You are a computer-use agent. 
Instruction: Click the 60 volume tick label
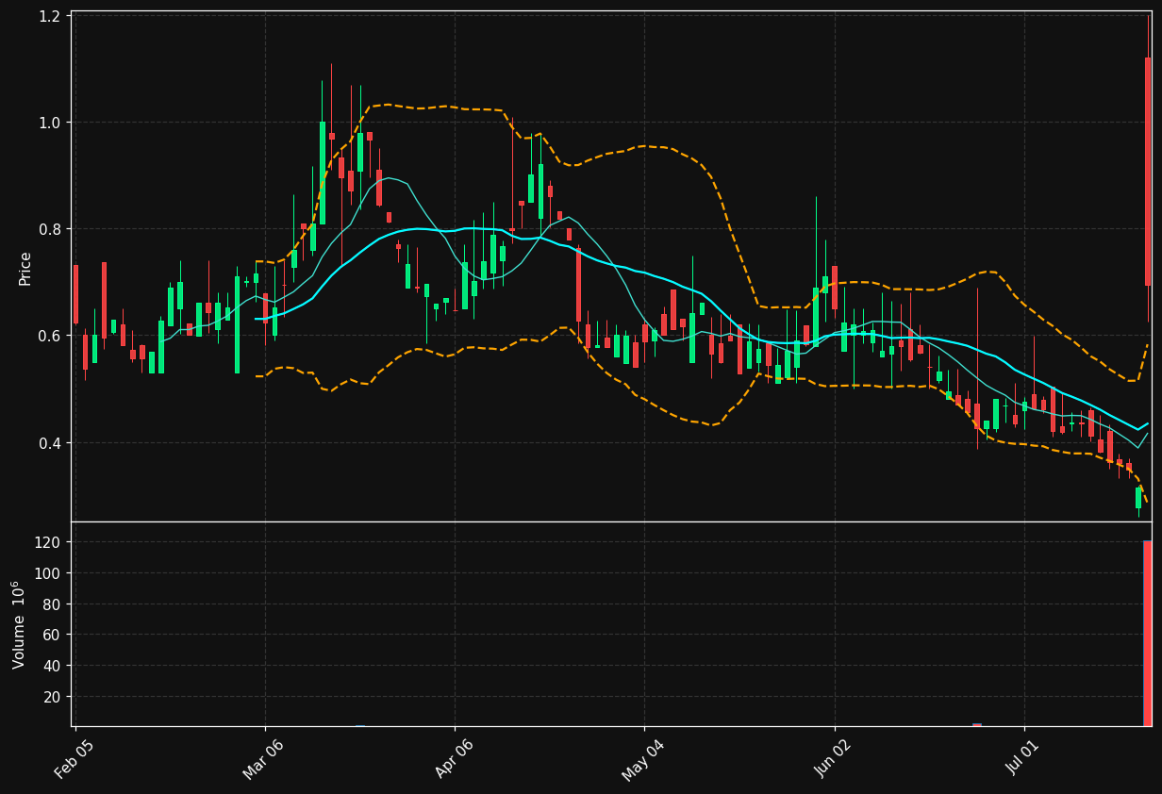(x=52, y=635)
